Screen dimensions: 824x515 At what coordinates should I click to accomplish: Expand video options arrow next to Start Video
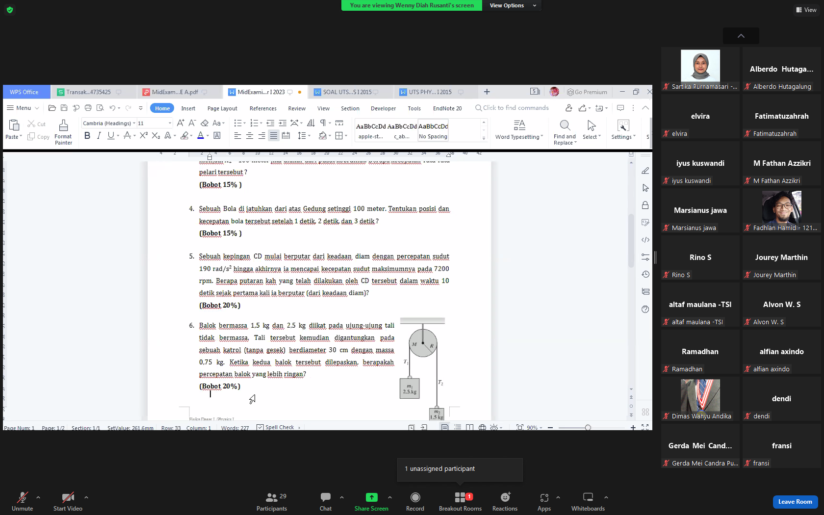(86, 497)
